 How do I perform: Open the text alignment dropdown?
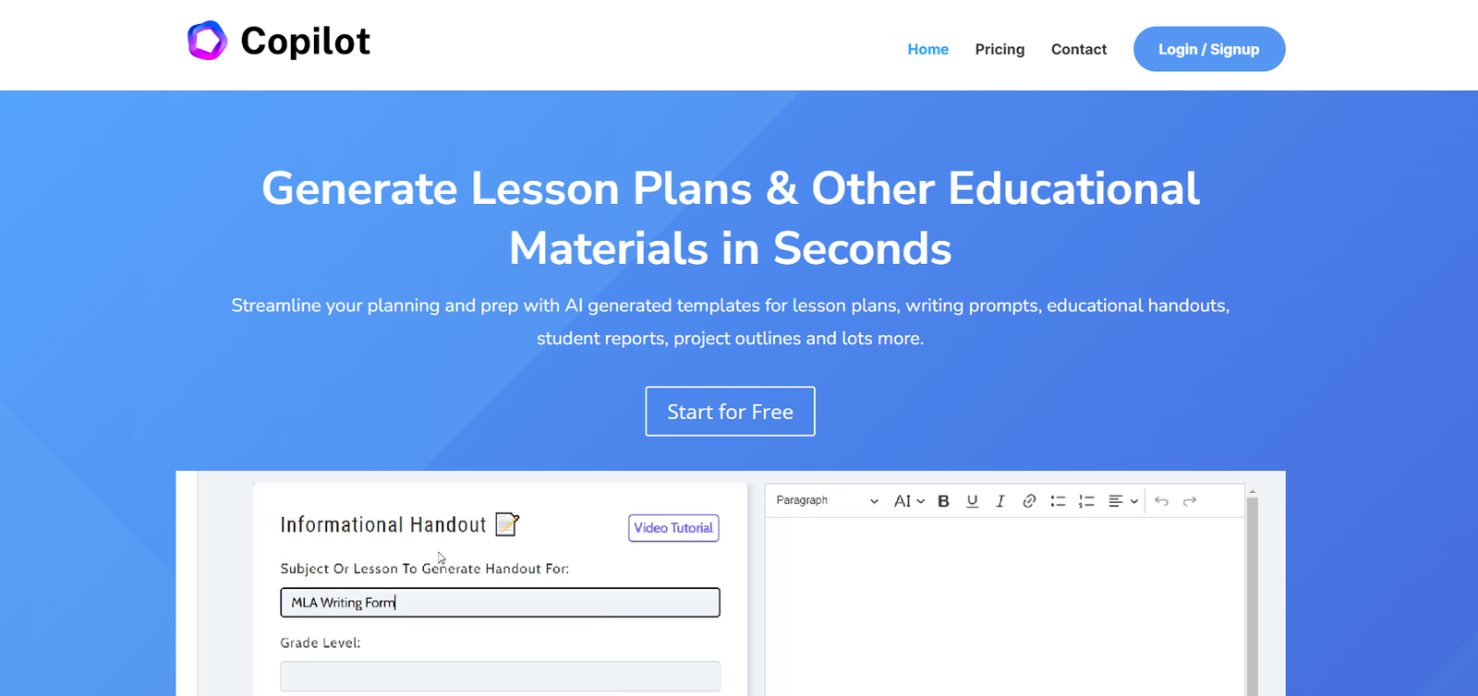(x=1122, y=501)
